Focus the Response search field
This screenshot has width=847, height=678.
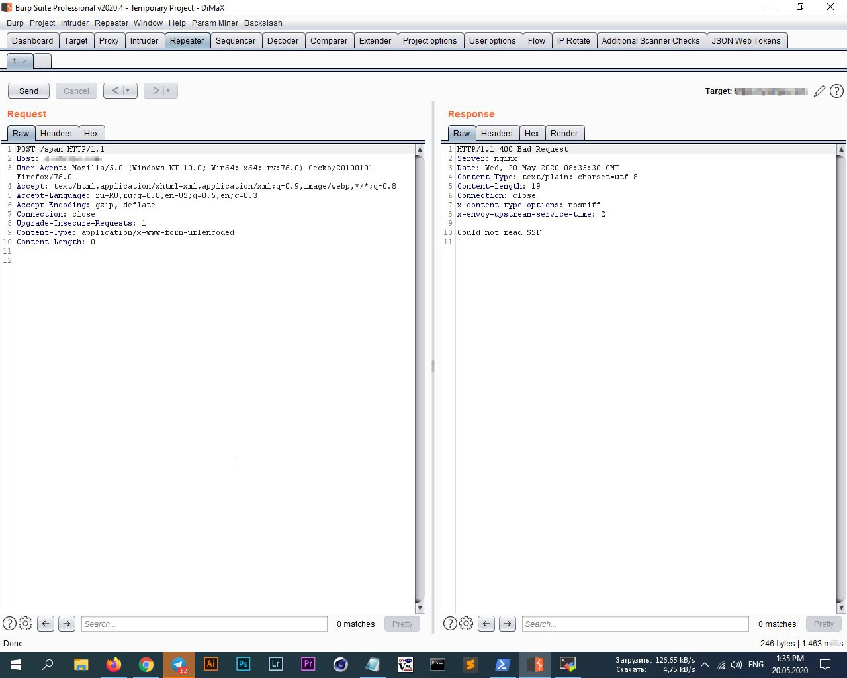click(635, 624)
